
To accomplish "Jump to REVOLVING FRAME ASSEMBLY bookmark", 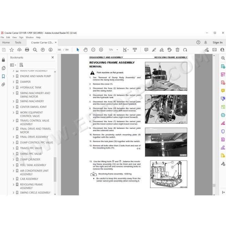I will [31, 186].
